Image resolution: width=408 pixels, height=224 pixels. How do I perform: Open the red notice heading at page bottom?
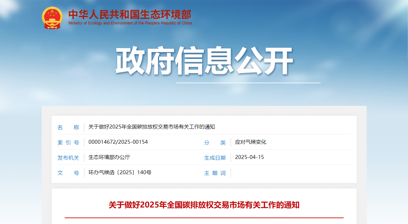pos(204,205)
